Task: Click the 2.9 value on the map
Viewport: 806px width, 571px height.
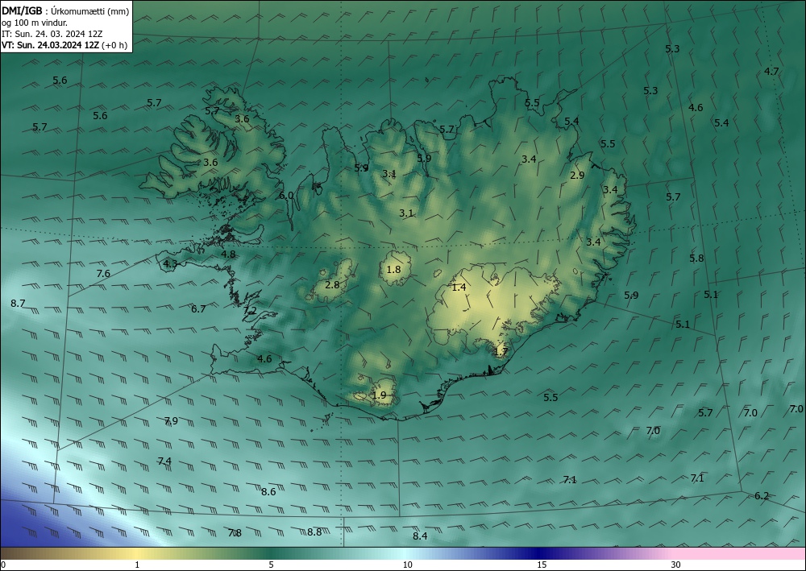Action: [x=577, y=175]
